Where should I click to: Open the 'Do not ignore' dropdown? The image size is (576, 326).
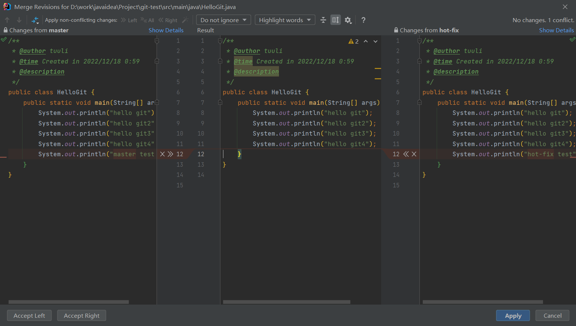click(x=223, y=20)
